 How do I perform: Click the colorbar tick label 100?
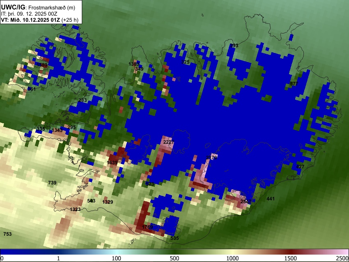click(117, 258)
